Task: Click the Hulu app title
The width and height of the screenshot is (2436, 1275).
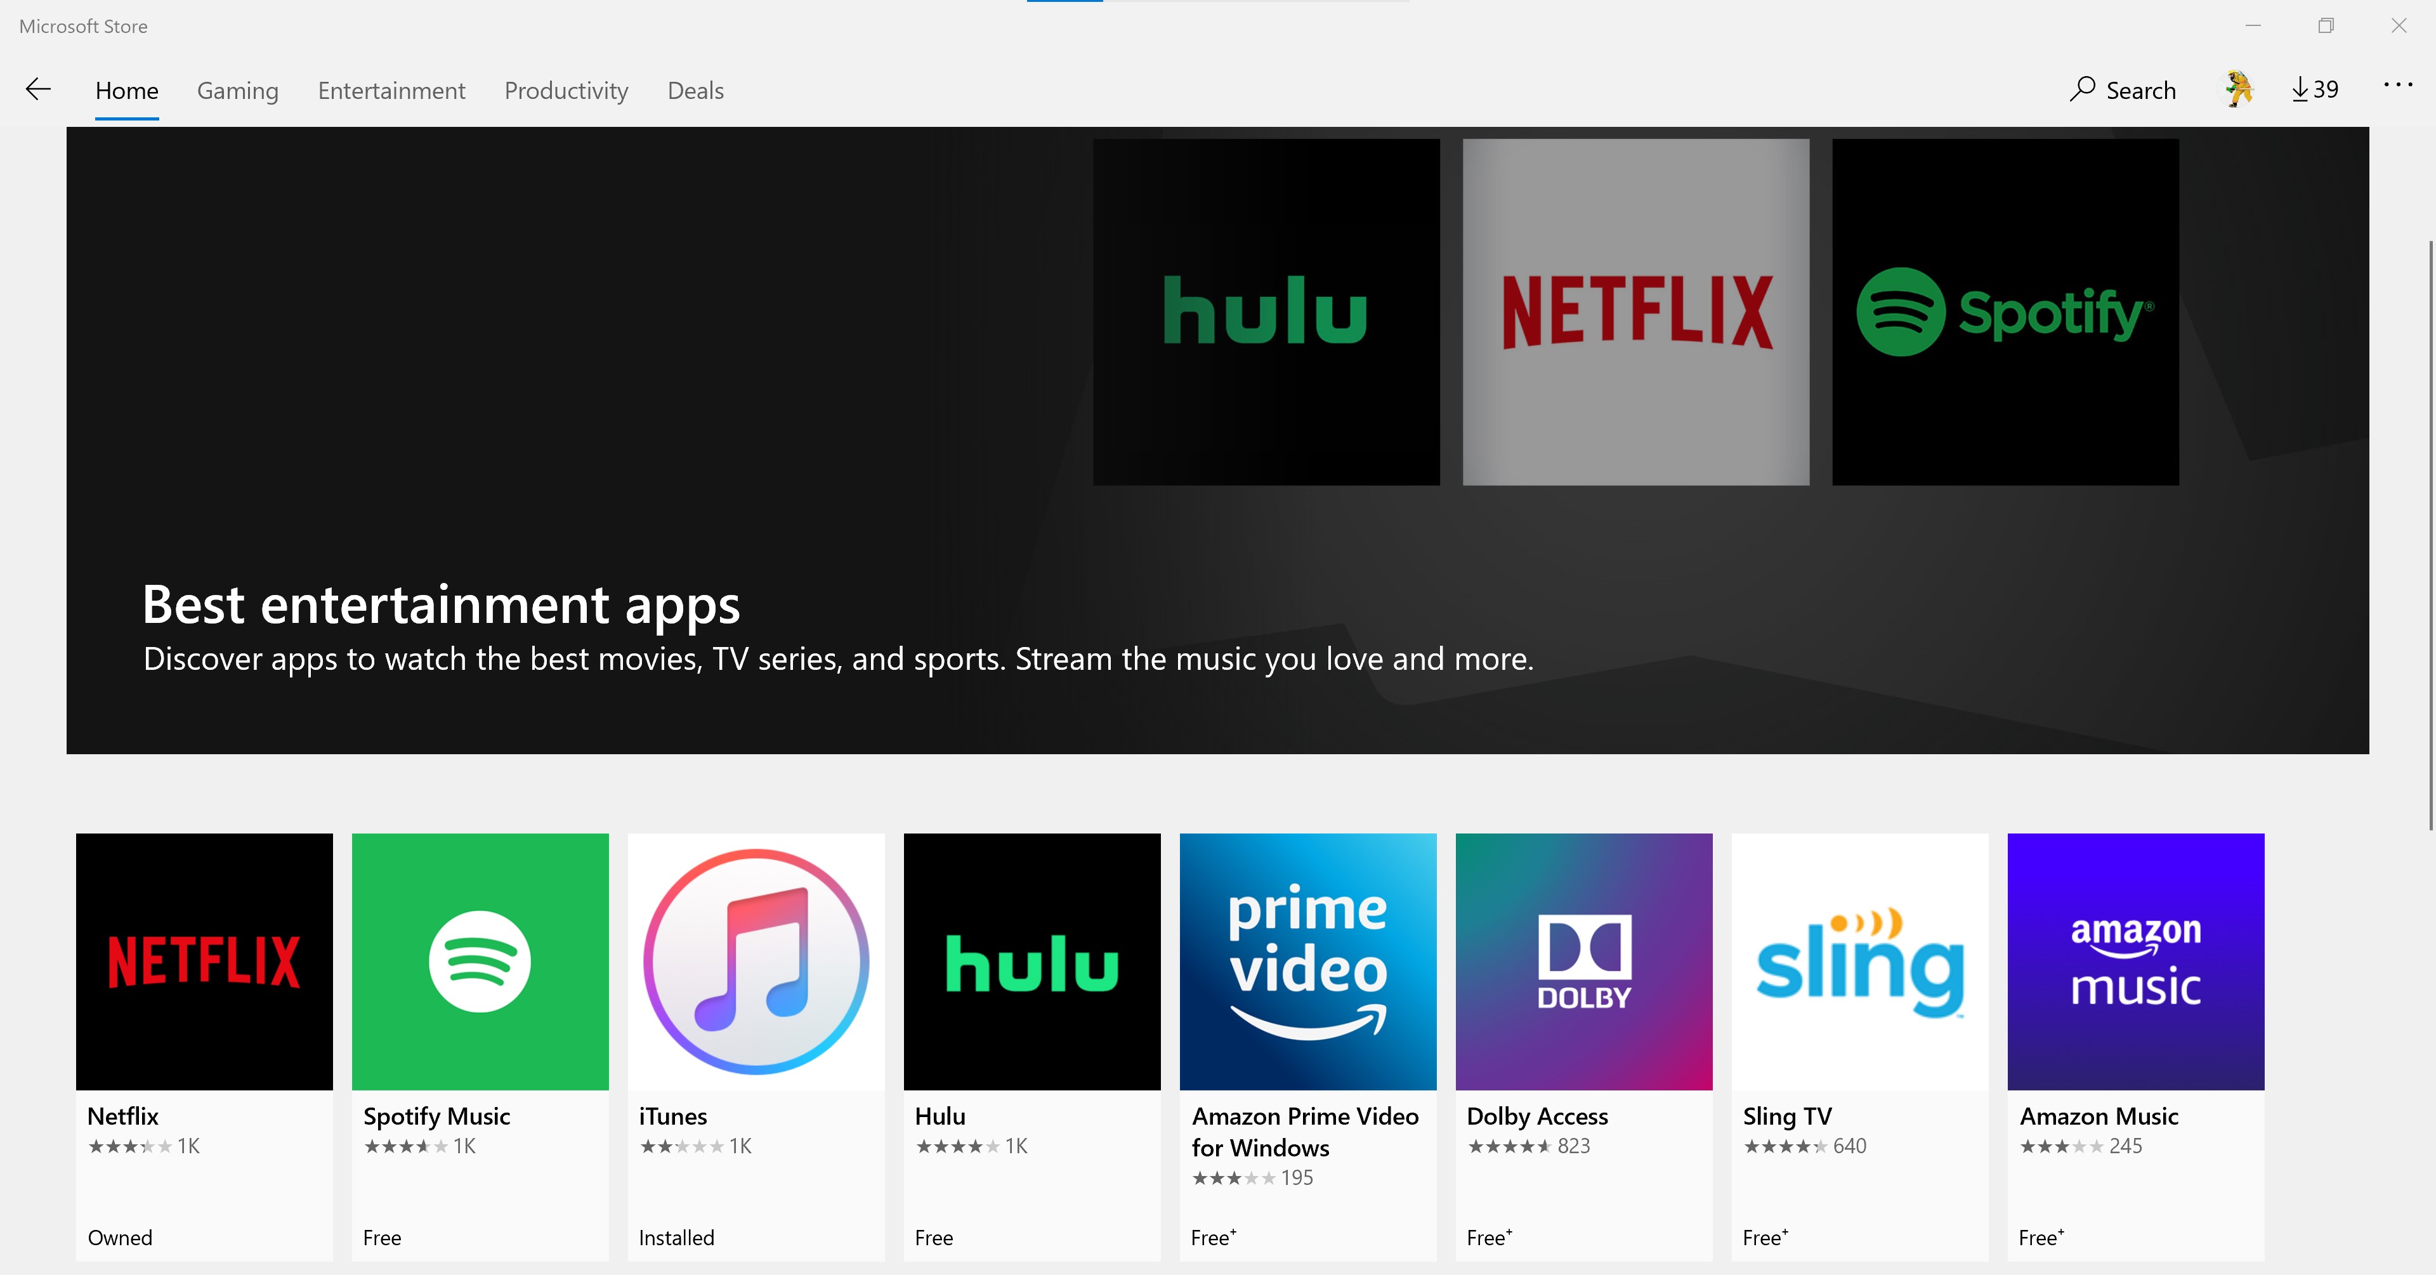Action: tap(940, 1116)
